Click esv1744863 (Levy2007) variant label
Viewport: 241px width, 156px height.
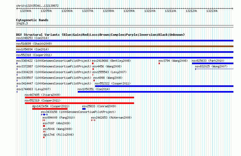(34, 89)
